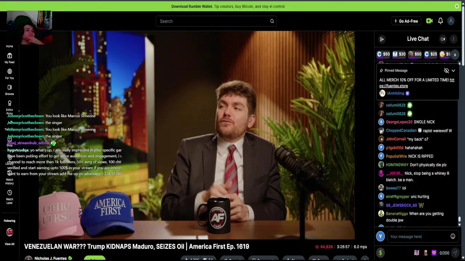Hide the pinned message with eye icon

click(446, 71)
